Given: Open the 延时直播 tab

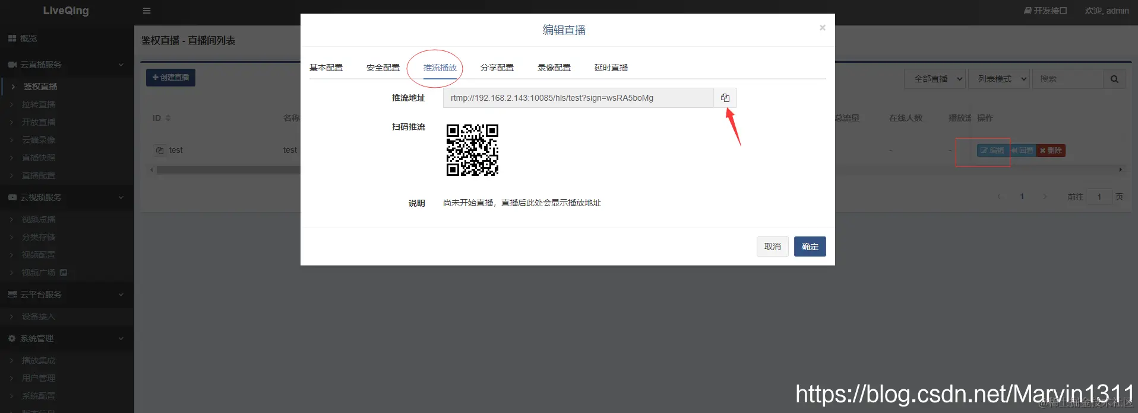Looking at the screenshot, I should 611,68.
